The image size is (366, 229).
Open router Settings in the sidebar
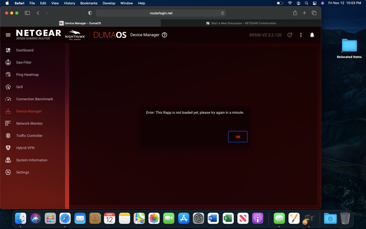tap(23, 172)
